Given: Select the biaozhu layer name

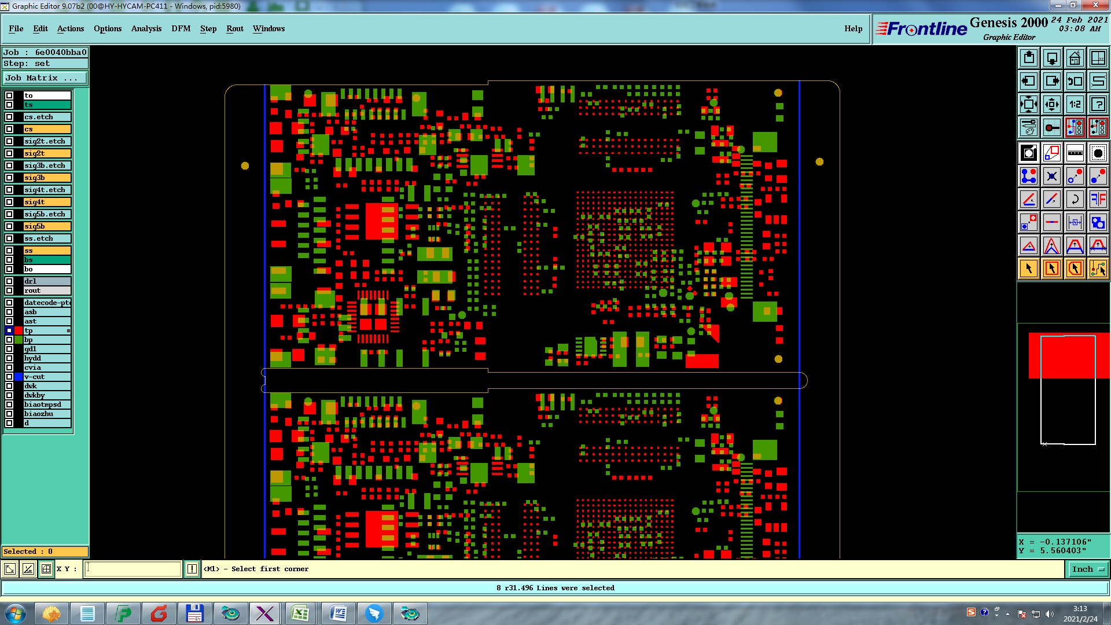Looking at the screenshot, I should (47, 414).
